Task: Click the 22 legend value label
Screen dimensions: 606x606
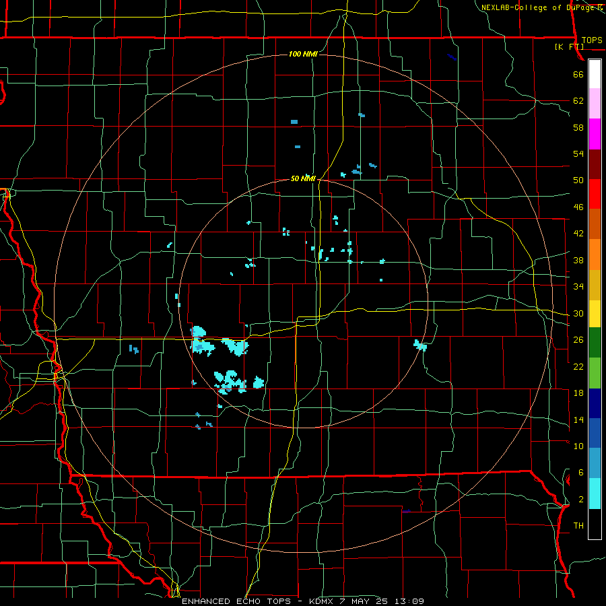Action: pos(578,366)
